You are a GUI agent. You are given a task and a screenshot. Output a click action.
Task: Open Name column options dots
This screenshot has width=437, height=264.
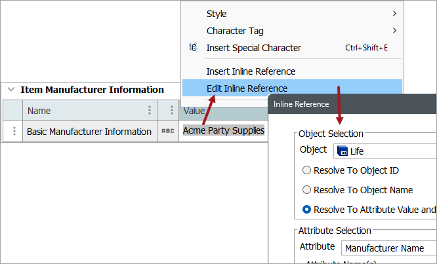(x=150, y=111)
